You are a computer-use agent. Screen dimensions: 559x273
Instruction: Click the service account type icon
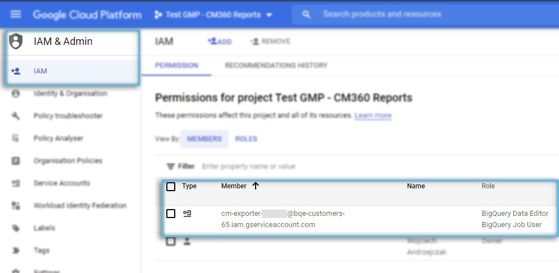(187, 214)
